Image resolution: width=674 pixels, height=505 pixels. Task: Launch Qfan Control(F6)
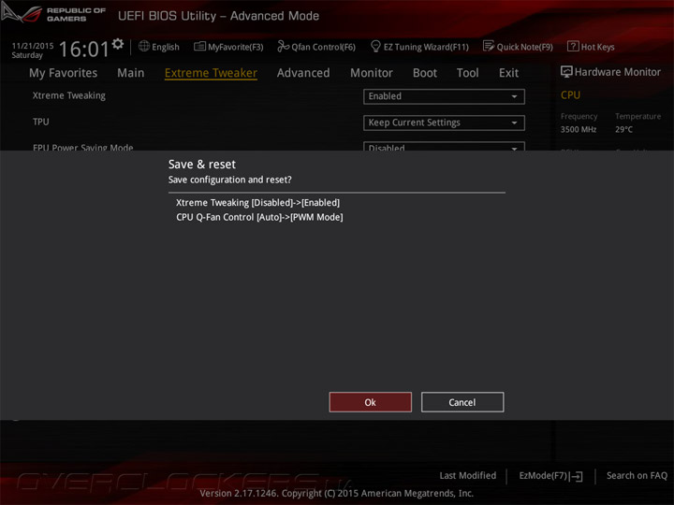[323, 47]
